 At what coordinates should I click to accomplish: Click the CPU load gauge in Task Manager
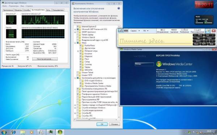[11, 20]
